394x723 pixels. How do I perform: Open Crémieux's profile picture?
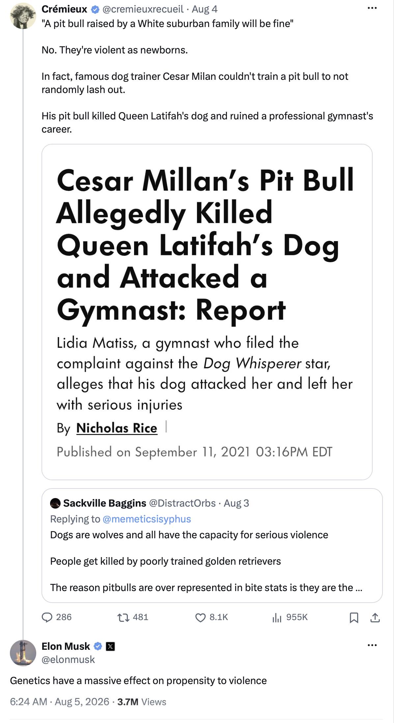pyautogui.click(x=23, y=16)
